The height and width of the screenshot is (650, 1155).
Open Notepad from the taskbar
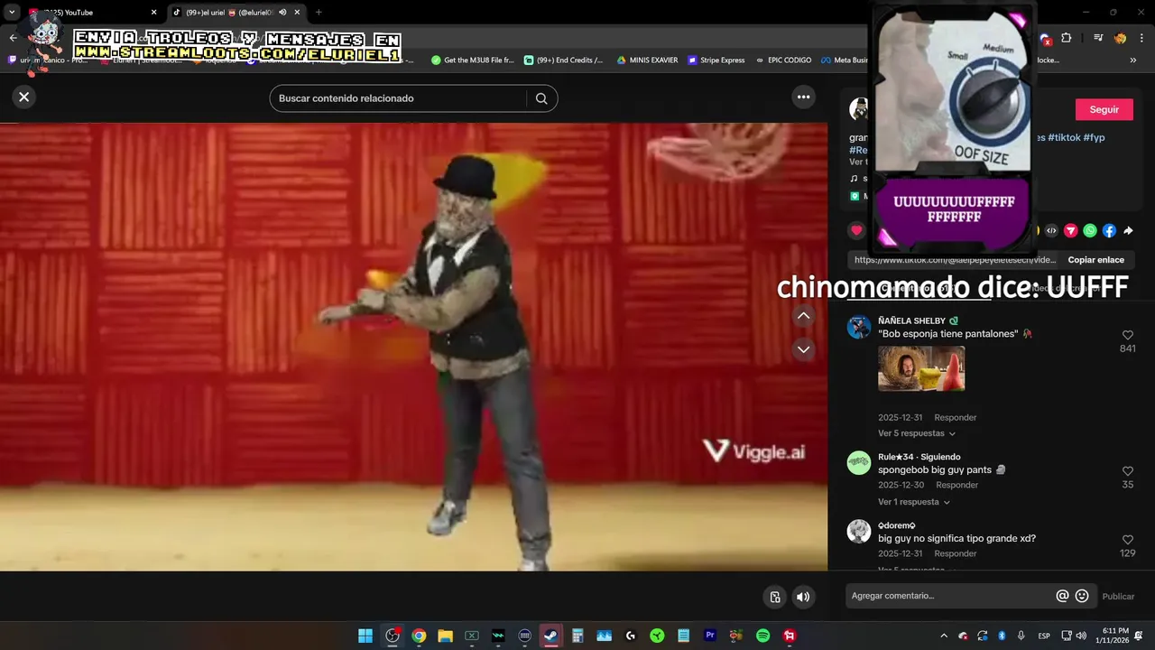click(x=683, y=636)
